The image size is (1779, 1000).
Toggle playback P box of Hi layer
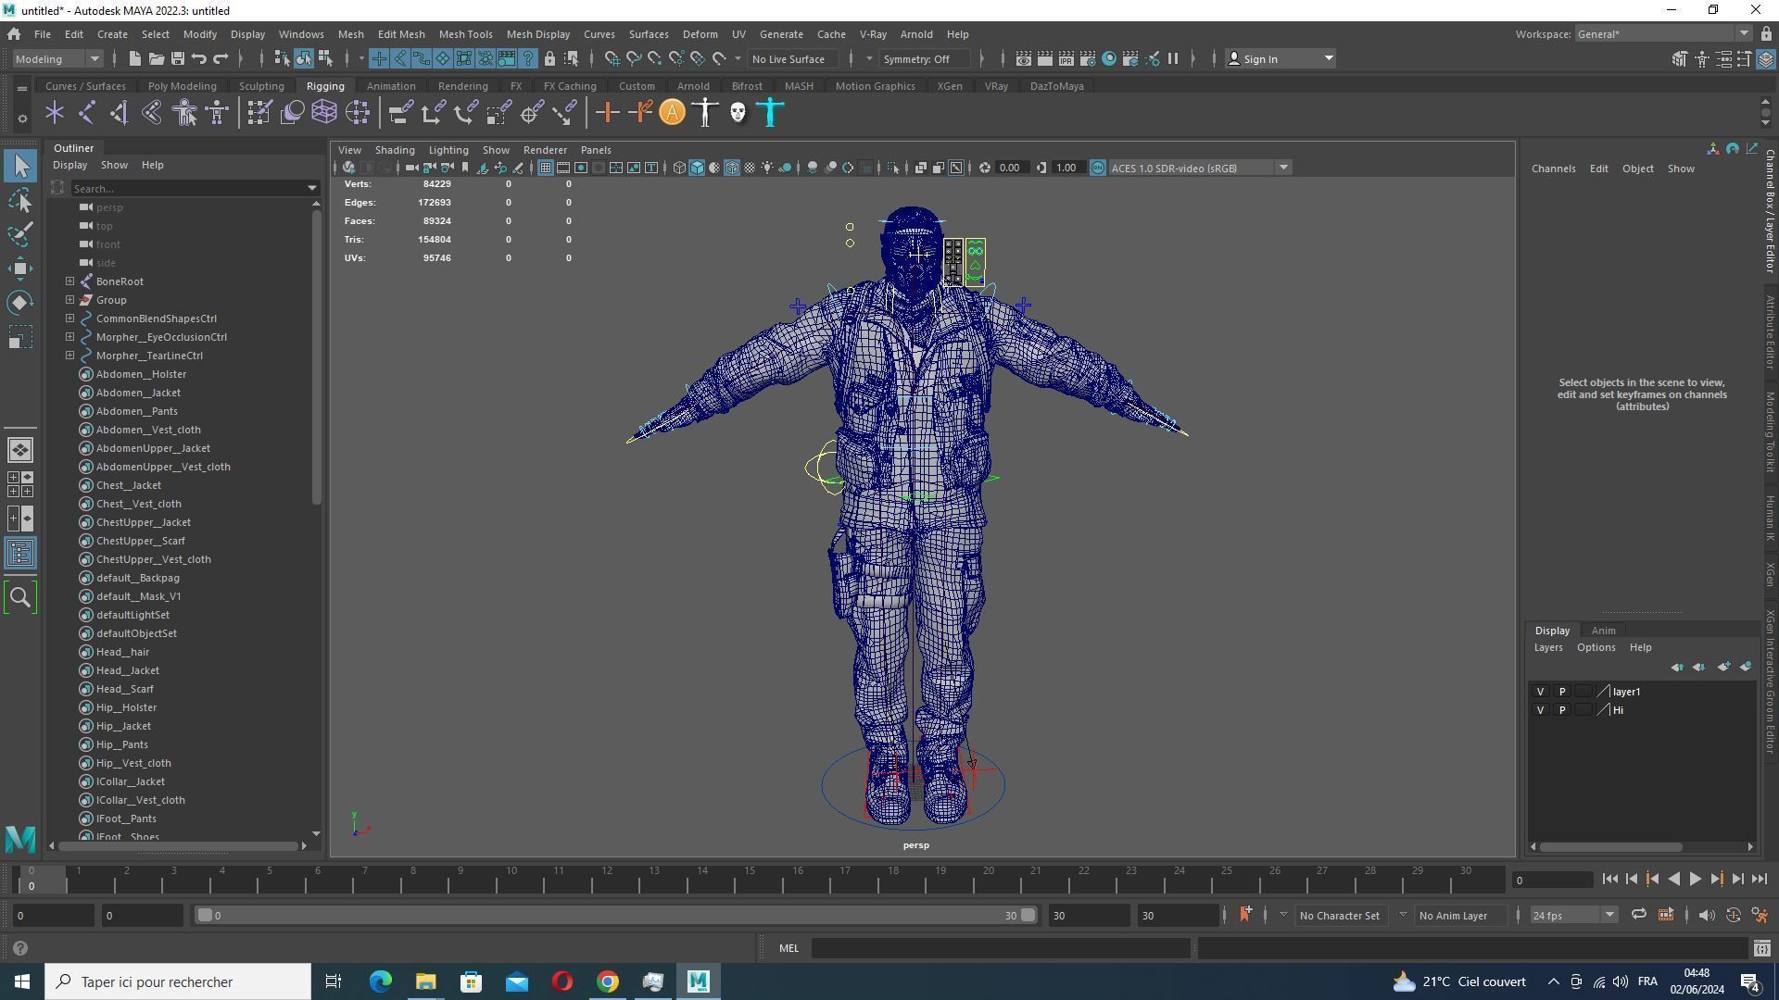tap(1562, 710)
